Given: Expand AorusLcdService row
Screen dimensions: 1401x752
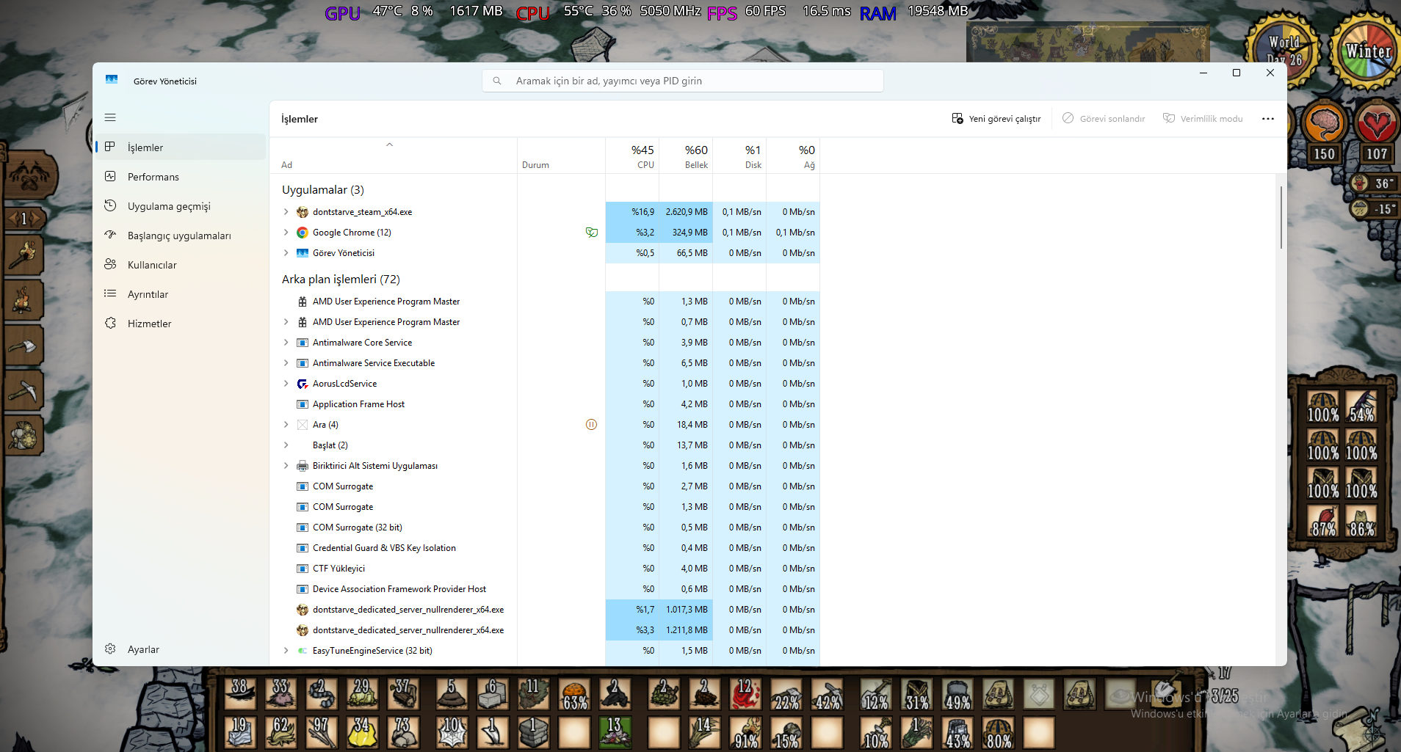Looking at the screenshot, I should [286, 384].
